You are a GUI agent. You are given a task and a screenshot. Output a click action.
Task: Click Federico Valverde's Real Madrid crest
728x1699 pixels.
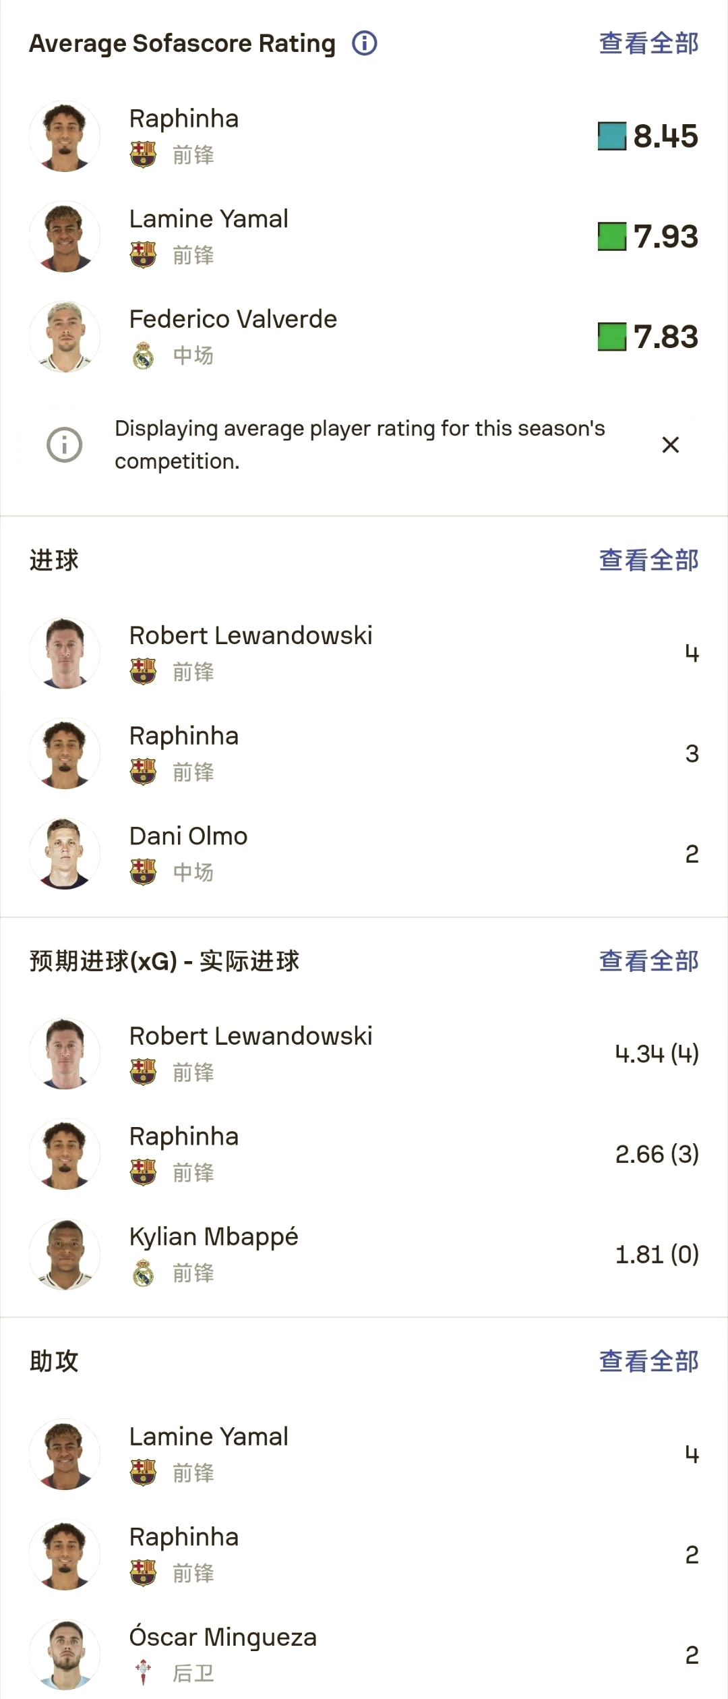click(143, 355)
